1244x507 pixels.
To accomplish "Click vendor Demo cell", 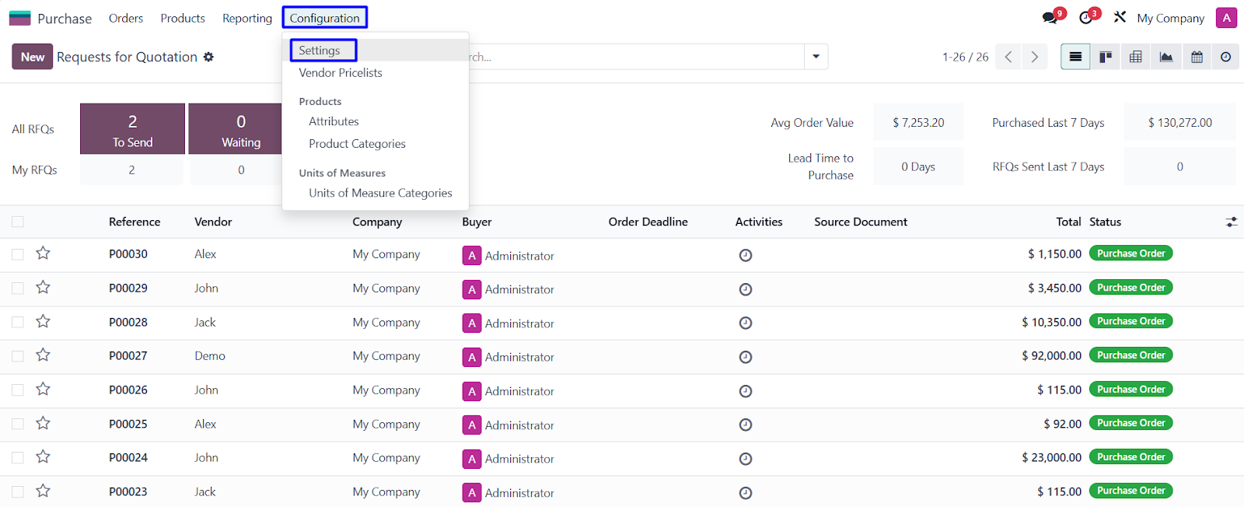I will [210, 356].
